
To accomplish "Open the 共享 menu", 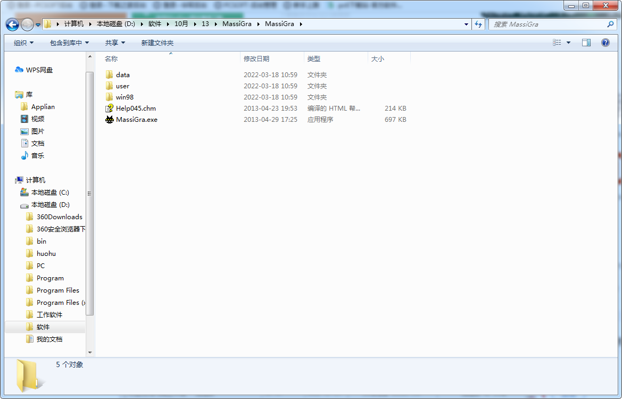I will pyautogui.click(x=115, y=43).
